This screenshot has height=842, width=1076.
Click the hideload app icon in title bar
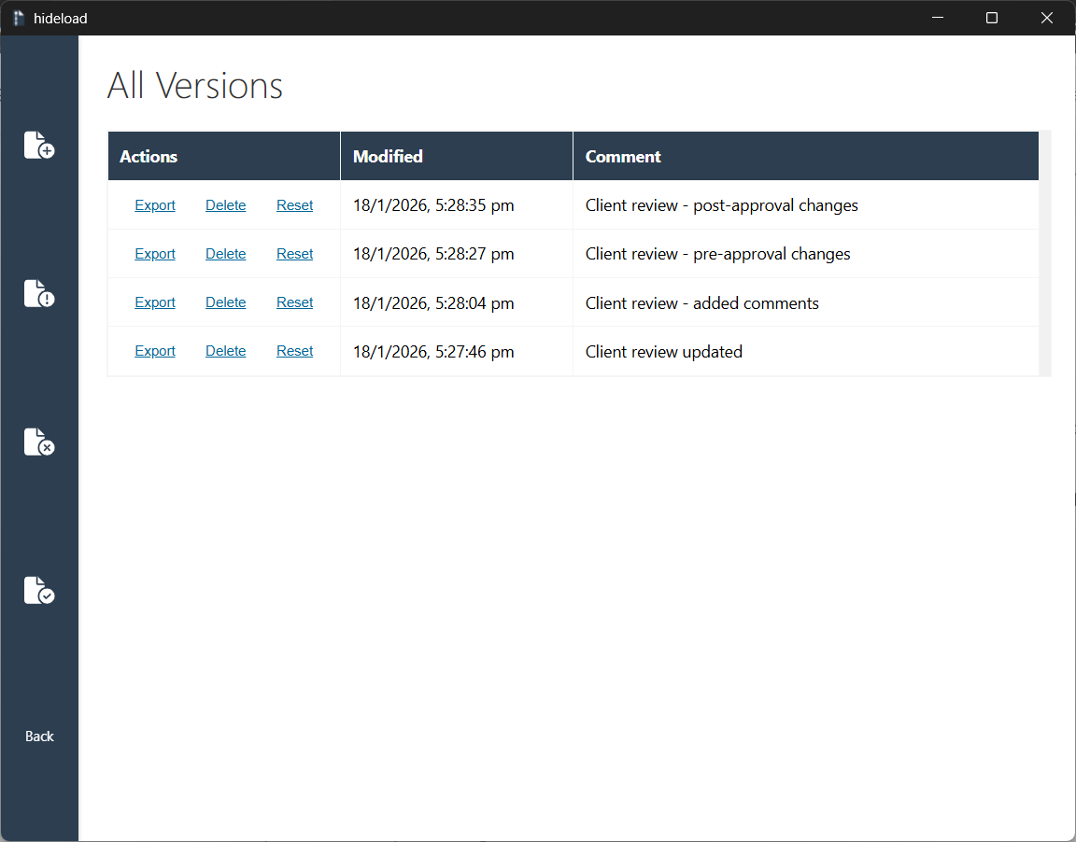pyautogui.click(x=19, y=18)
